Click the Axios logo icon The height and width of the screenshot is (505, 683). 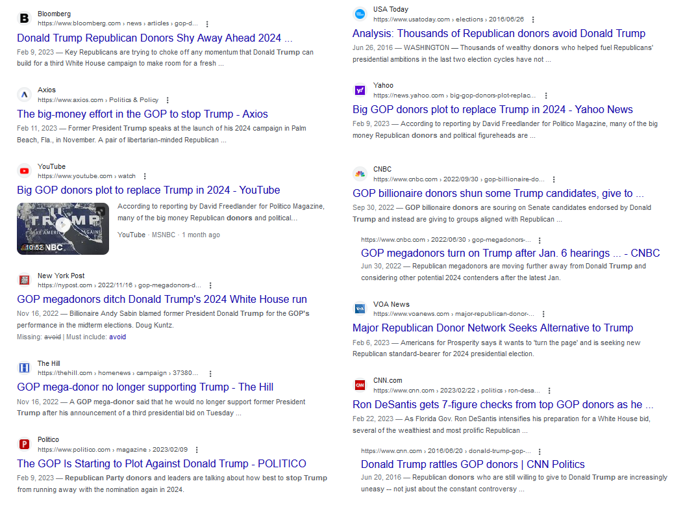[x=25, y=95]
